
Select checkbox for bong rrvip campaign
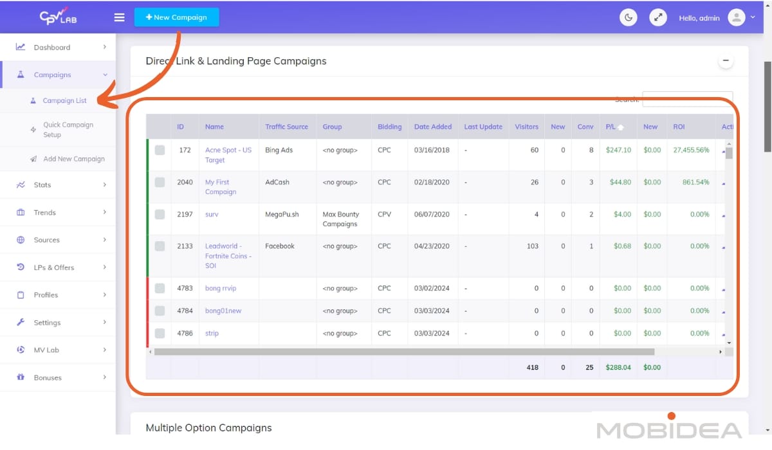pyautogui.click(x=160, y=288)
